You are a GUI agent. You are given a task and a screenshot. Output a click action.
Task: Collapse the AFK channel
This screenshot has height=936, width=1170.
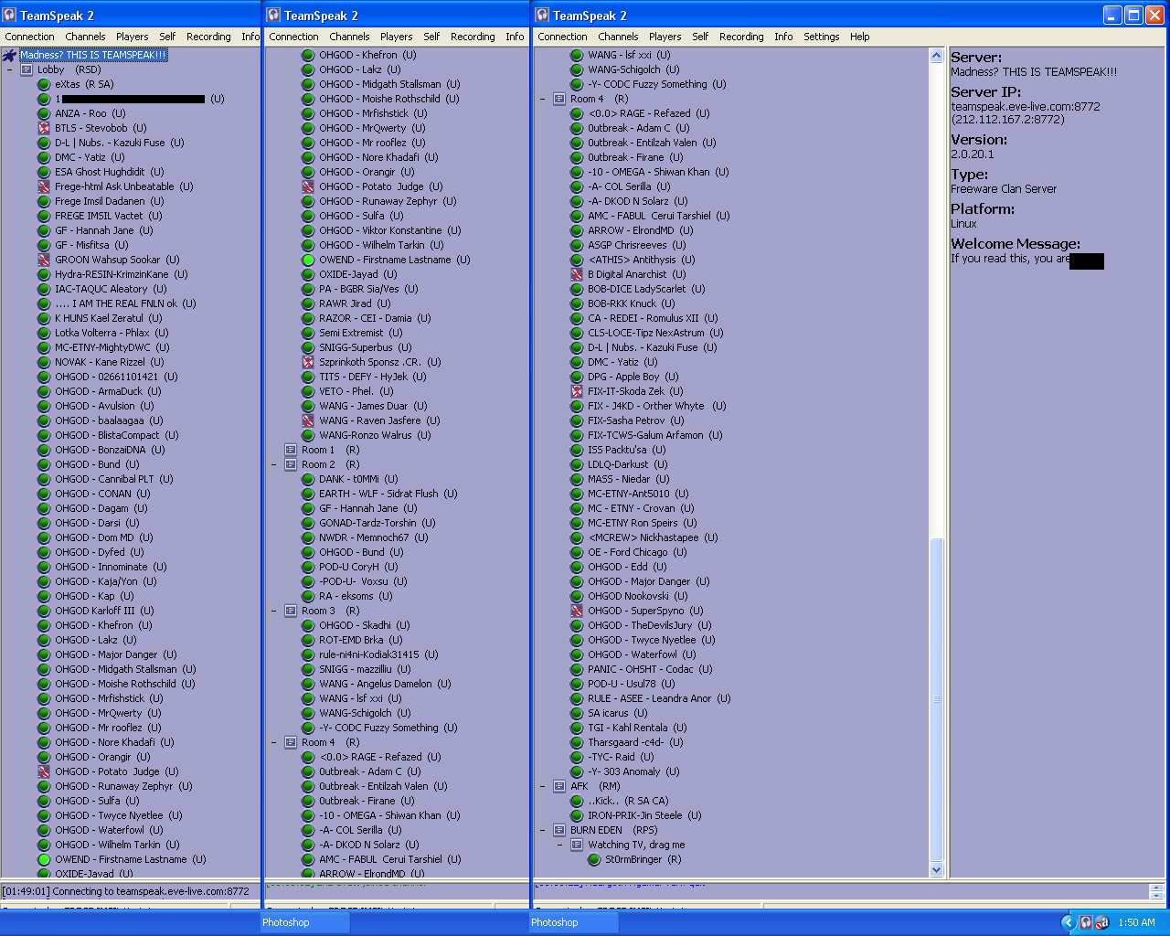point(543,786)
